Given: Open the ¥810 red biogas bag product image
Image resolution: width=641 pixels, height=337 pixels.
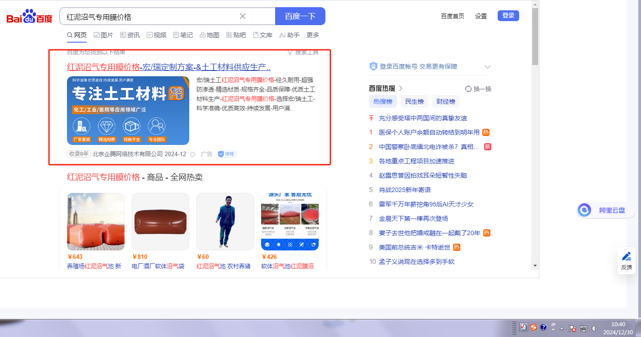Looking at the screenshot, I should [160, 222].
